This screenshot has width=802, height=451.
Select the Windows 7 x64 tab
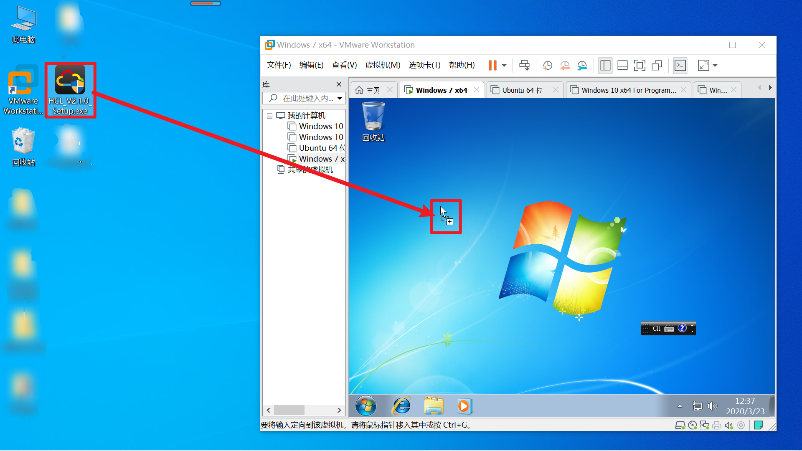(442, 90)
